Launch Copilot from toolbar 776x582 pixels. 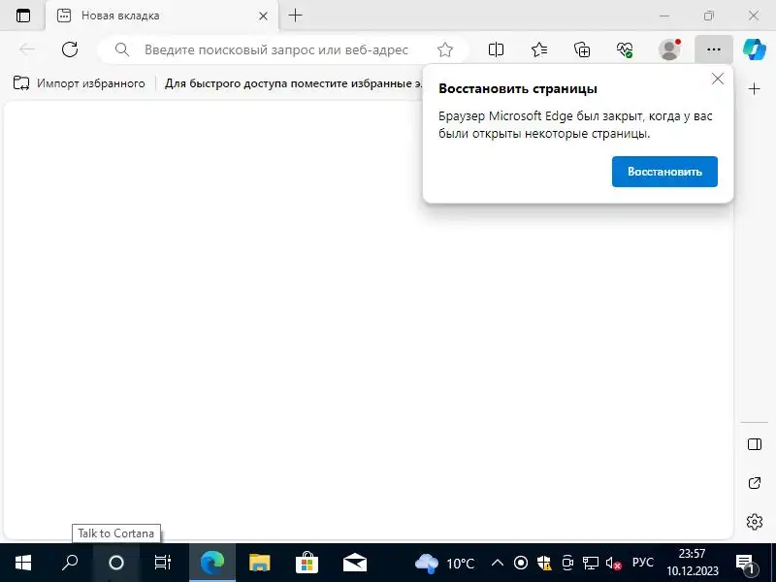tap(755, 49)
